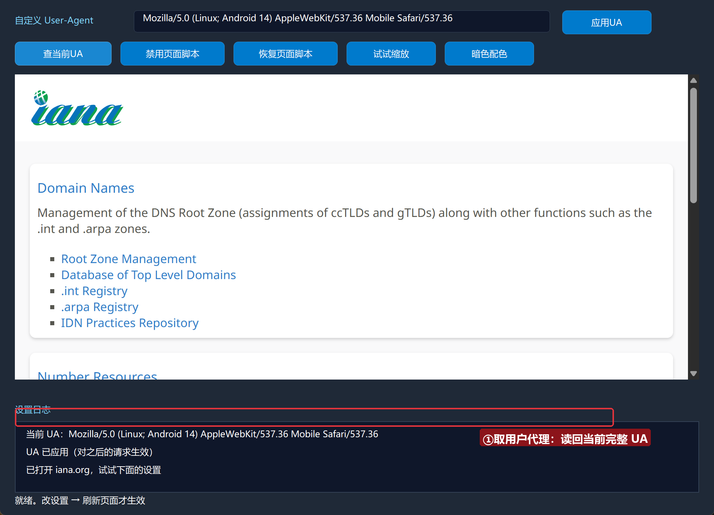Open the .int Registry link
This screenshot has height=515, width=714.
[94, 291]
